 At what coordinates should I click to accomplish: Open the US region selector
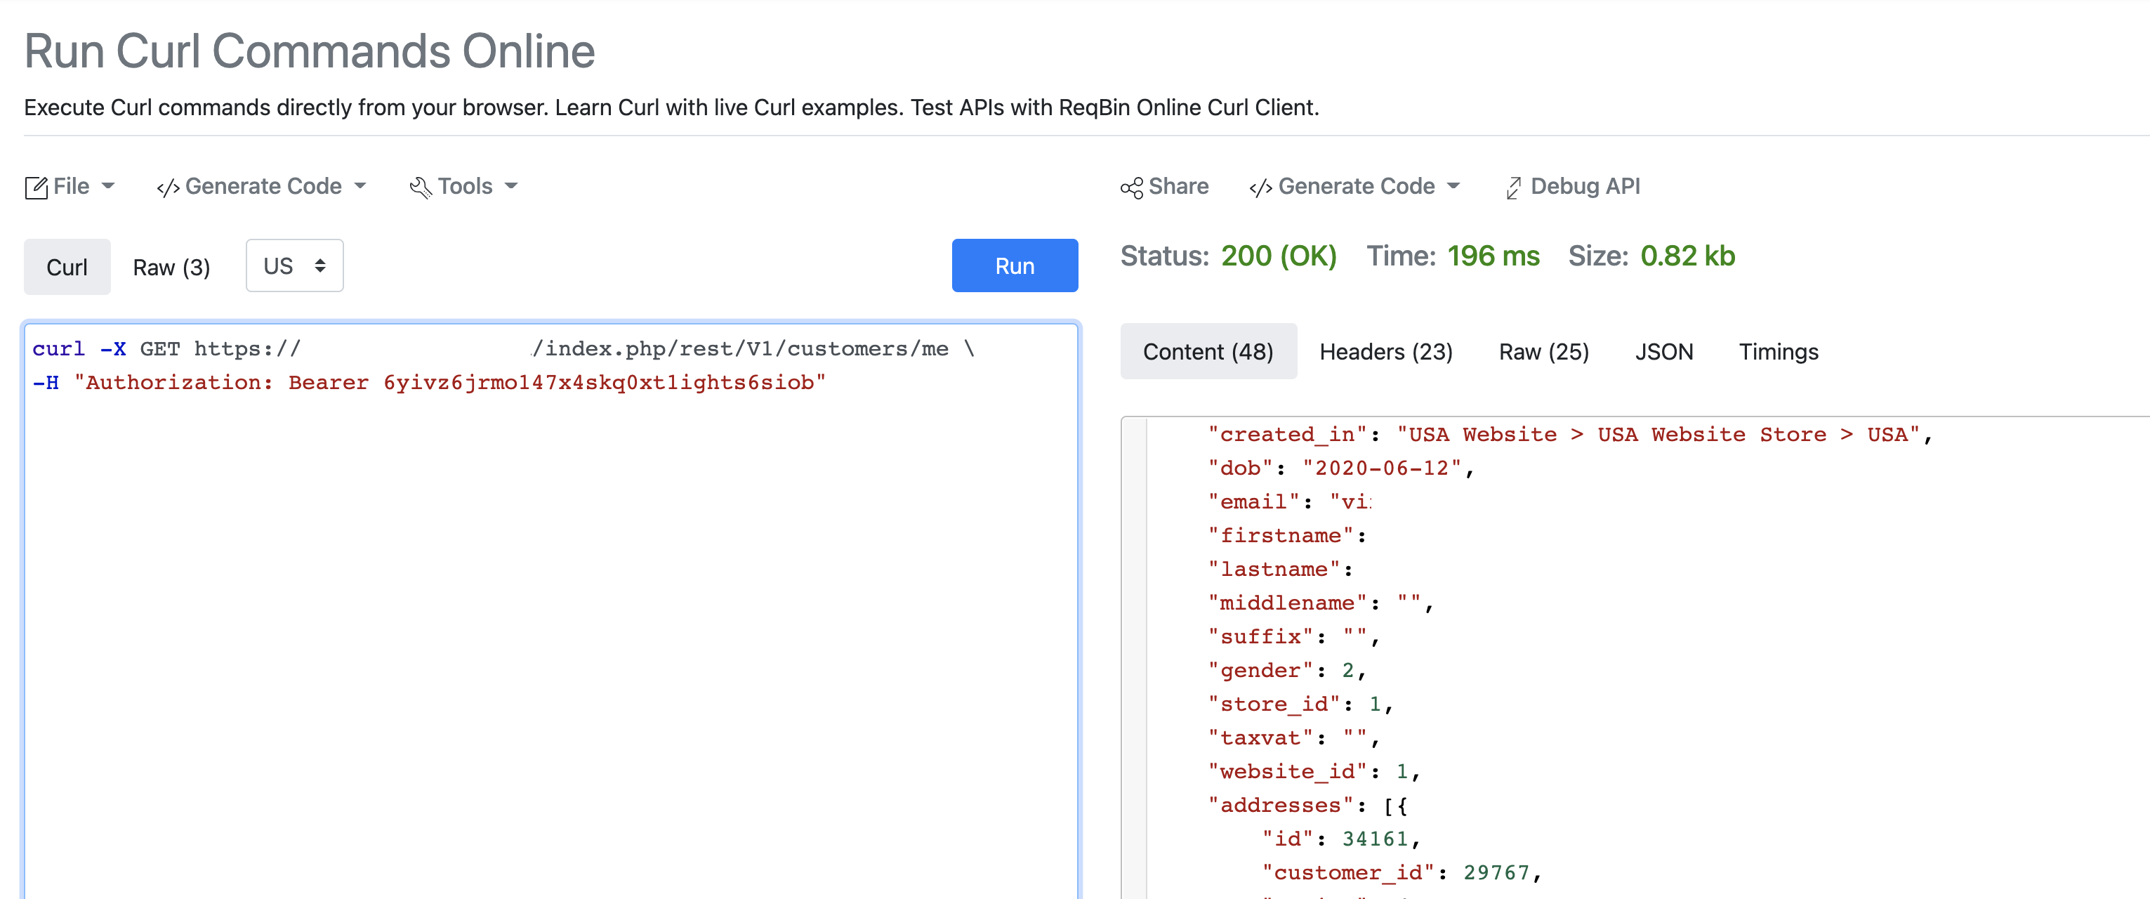click(295, 266)
